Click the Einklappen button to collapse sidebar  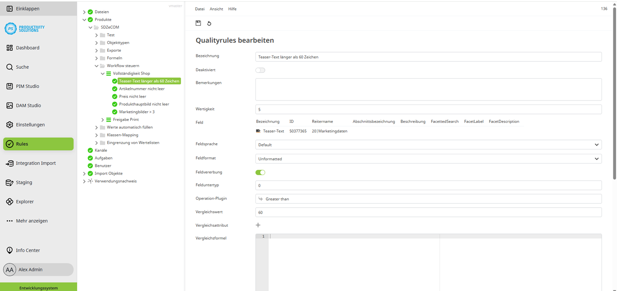[27, 9]
